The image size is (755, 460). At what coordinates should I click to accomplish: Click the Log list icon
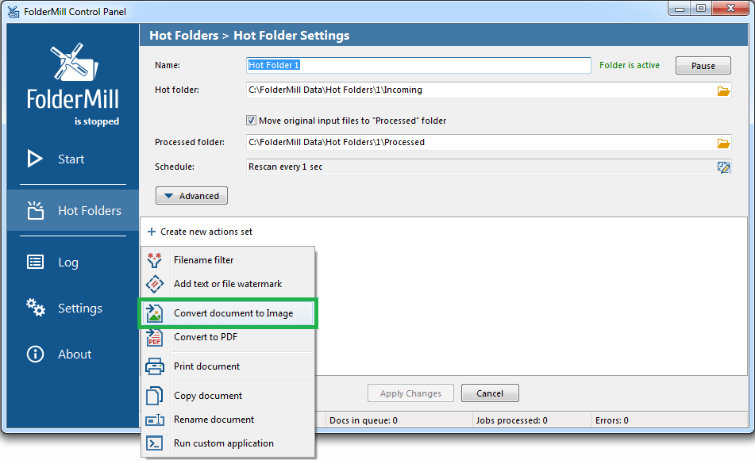click(35, 262)
